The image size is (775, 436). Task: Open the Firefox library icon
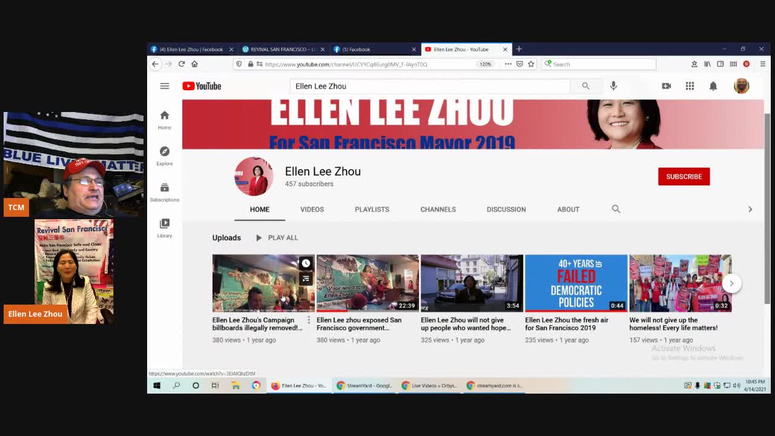707,64
